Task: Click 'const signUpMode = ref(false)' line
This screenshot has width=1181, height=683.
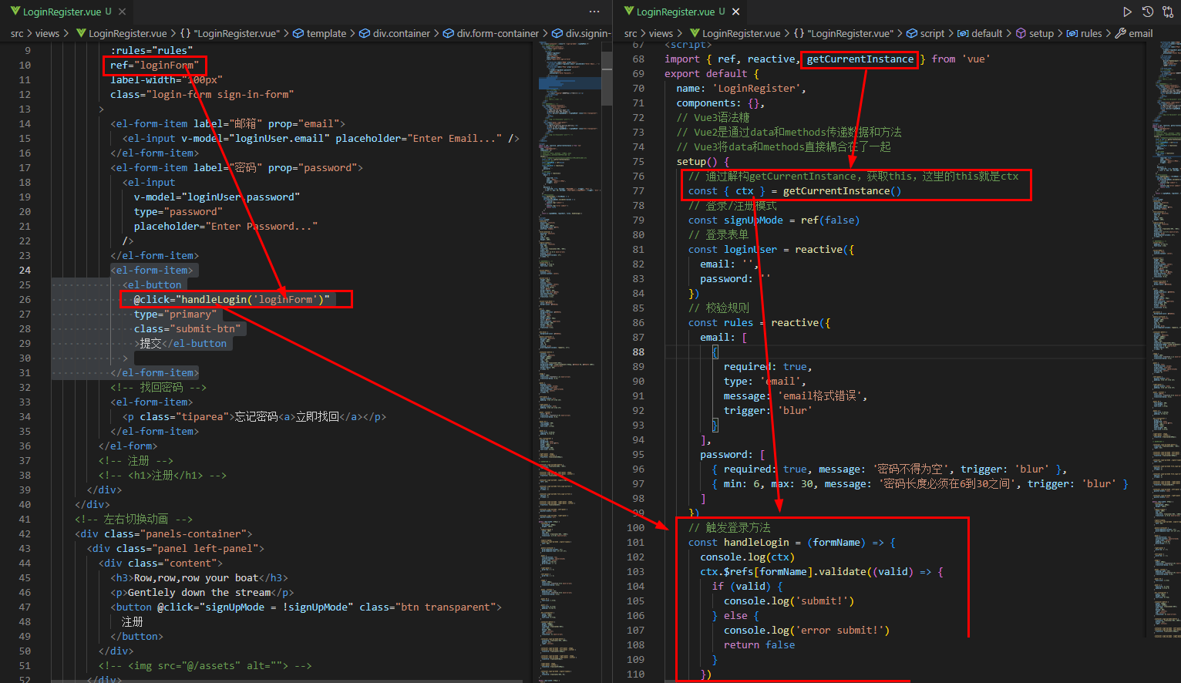Action: click(774, 220)
